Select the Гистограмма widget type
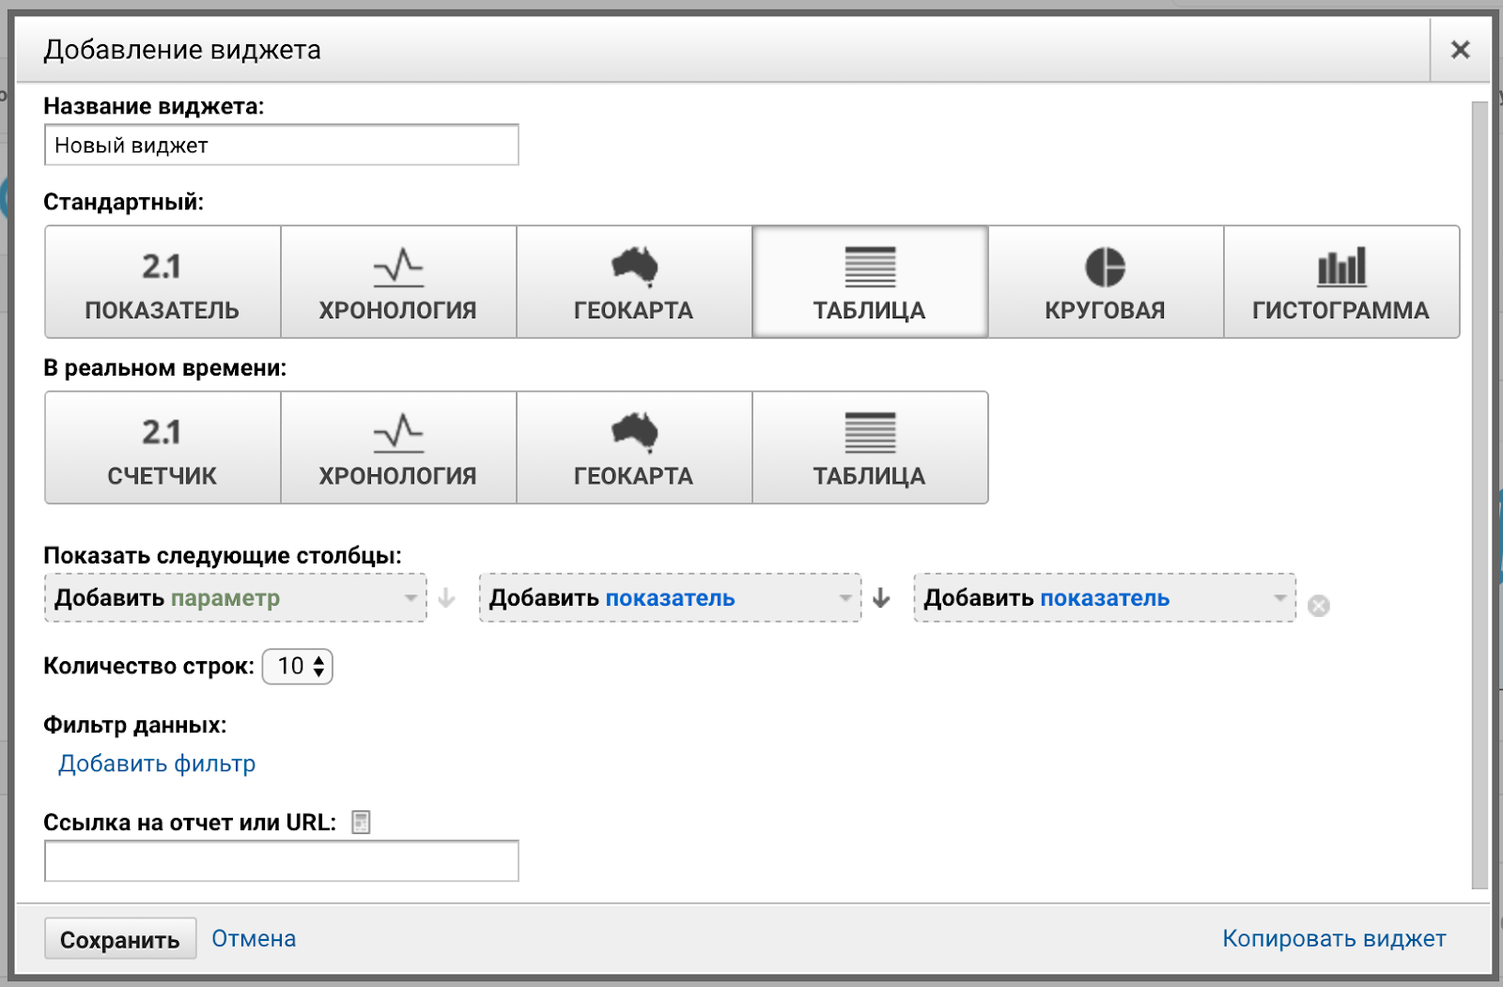Viewport: 1503px width, 987px height. (1341, 282)
